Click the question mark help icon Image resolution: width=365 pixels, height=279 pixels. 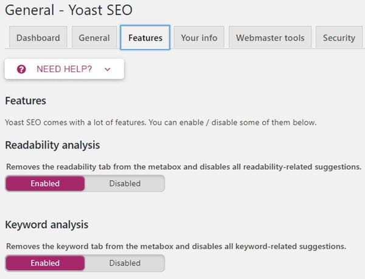pyautogui.click(x=21, y=69)
